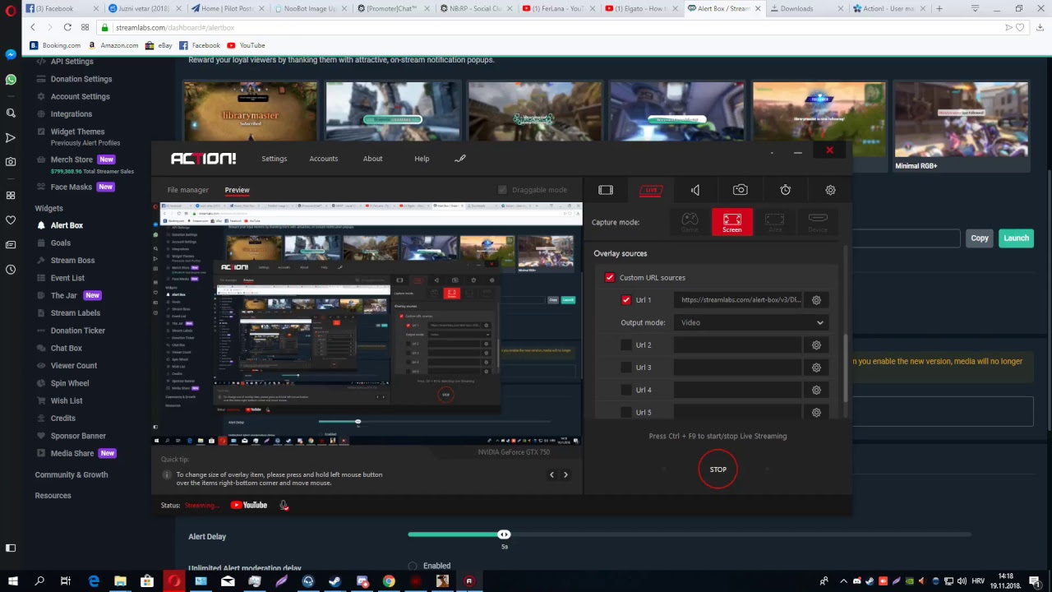This screenshot has height=592, width=1052.
Task: Uncheck the Url 1 checkbox
Action: pos(626,300)
